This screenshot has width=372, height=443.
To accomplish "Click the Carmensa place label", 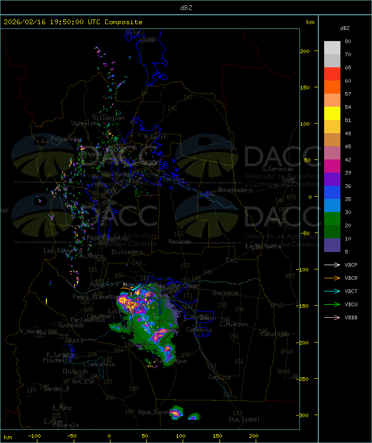I will pos(199,330).
